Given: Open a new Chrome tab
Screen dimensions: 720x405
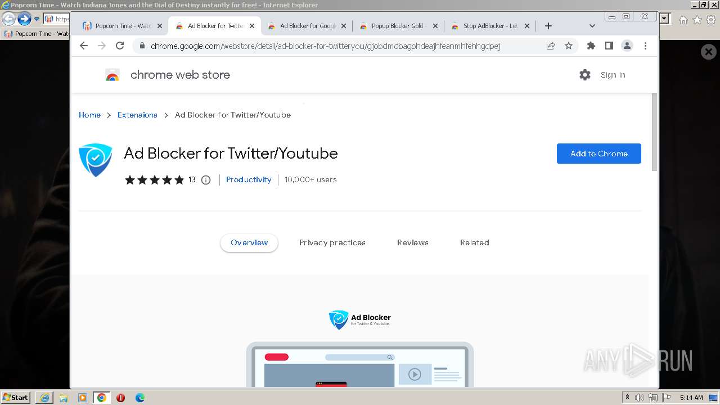Looking at the screenshot, I should (x=548, y=26).
